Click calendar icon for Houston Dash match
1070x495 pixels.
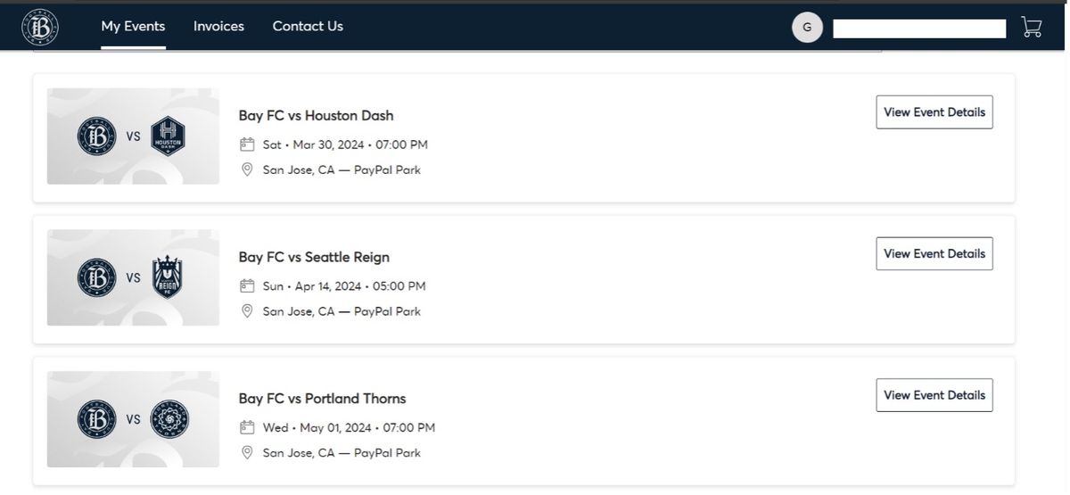pyautogui.click(x=247, y=144)
